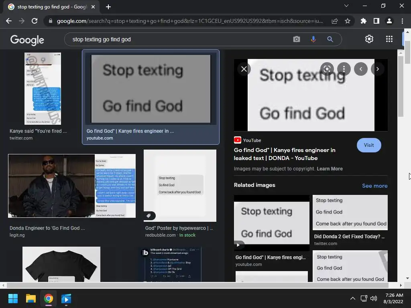Open Google apps grid
The image size is (411, 308).
tap(389, 39)
